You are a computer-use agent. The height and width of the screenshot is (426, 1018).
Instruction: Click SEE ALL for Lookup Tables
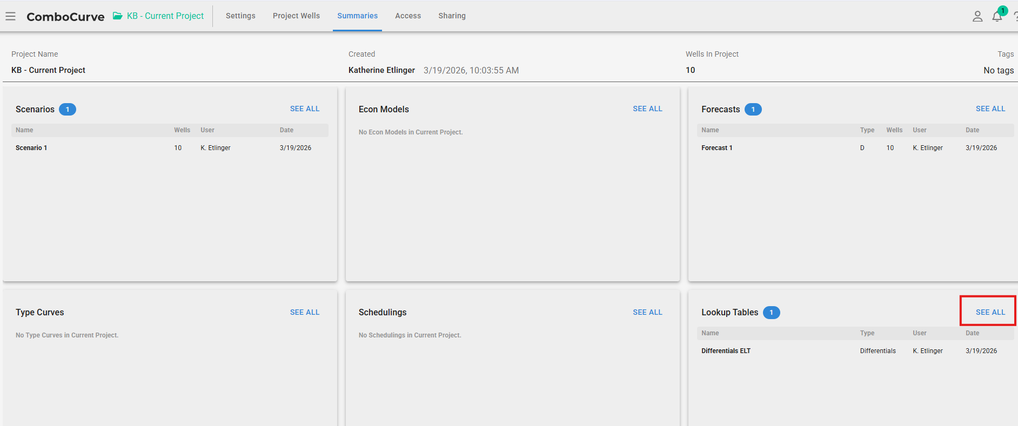click(990, 313)
